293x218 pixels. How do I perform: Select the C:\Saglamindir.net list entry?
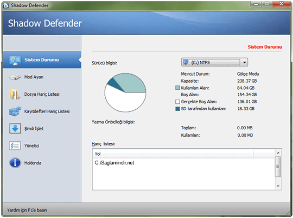point(114,163)
